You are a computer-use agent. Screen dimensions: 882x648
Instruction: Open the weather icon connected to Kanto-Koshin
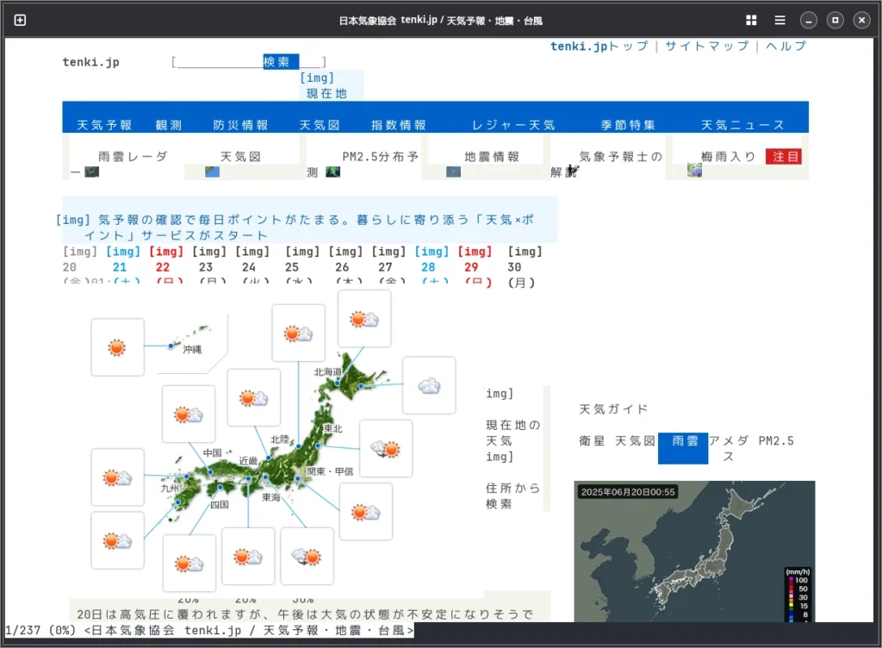(x=365, y=512)
